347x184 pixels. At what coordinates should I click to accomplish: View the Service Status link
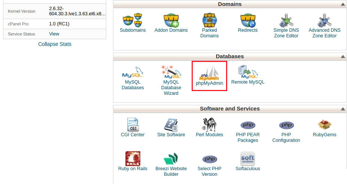pyautogui.click(x=54, y=34)
